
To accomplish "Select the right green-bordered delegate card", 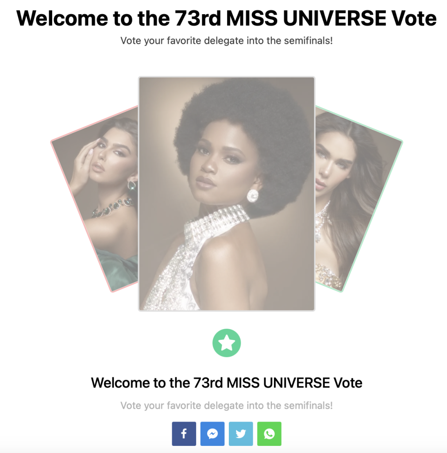I will pos(358,200).
